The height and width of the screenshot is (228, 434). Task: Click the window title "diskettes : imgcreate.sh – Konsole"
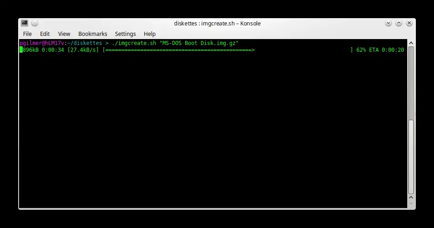[x=217, y=23]
